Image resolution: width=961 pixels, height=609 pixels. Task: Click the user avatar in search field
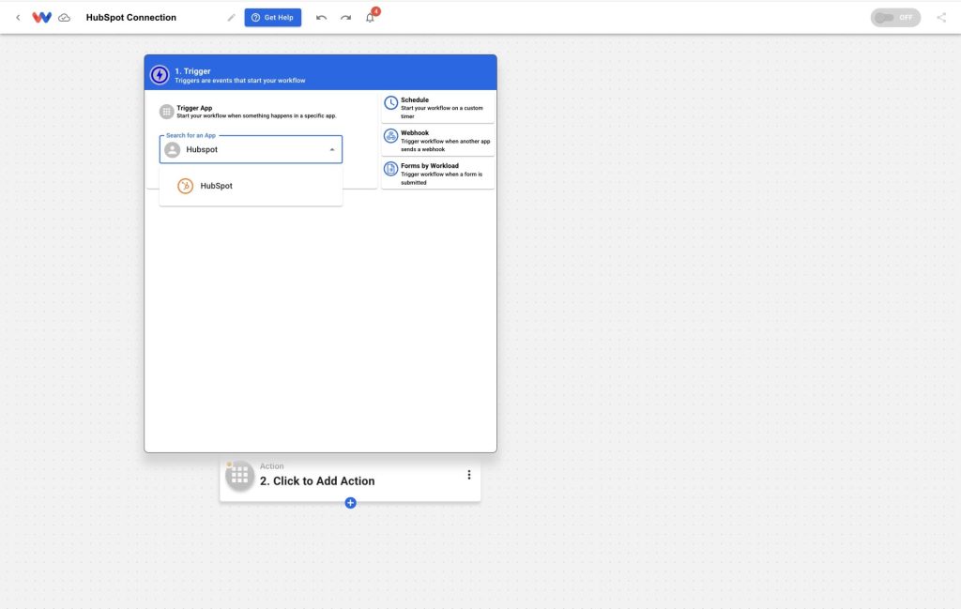pyautogui.click(x=173, y=149)
